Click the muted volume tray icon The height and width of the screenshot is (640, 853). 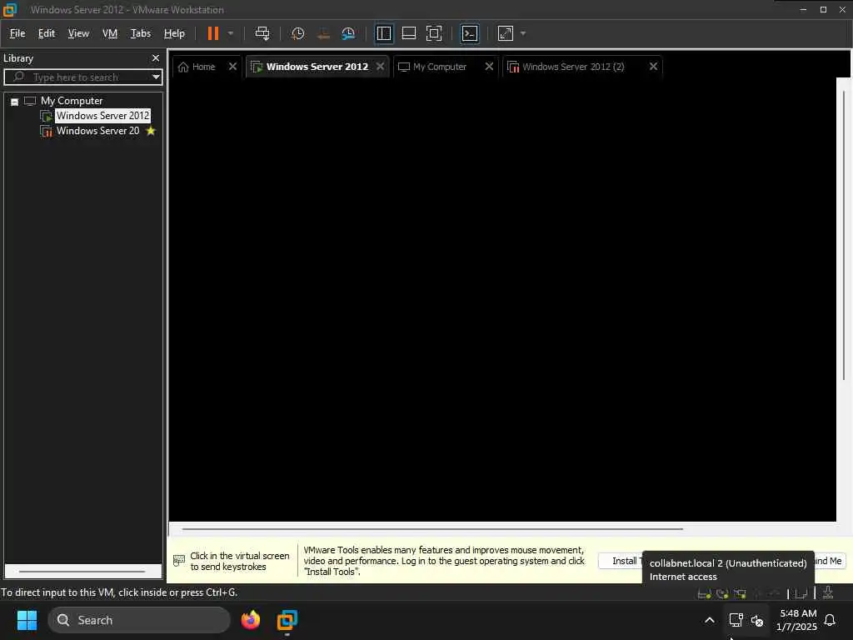757,620
